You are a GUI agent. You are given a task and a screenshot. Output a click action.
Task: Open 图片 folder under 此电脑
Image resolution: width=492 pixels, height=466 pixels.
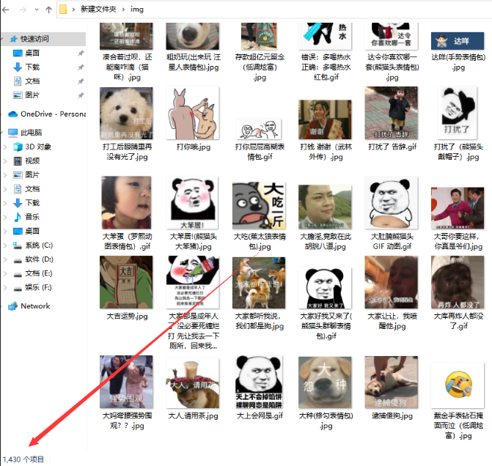click(x=26, y=174)
